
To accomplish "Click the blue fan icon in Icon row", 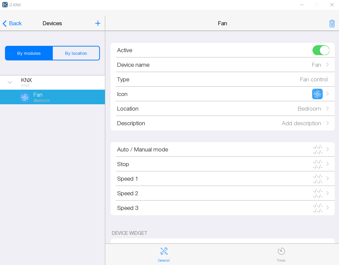I will point(317,94).
